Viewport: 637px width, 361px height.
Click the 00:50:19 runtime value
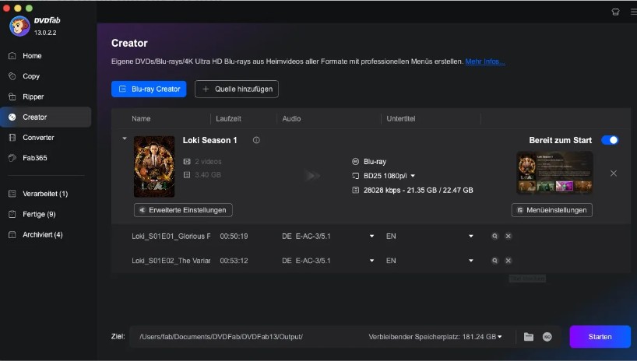[x=234, y=236]
